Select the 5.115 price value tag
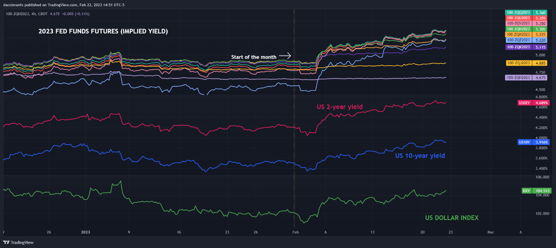 pyautogui.click(x=539, y=47)
